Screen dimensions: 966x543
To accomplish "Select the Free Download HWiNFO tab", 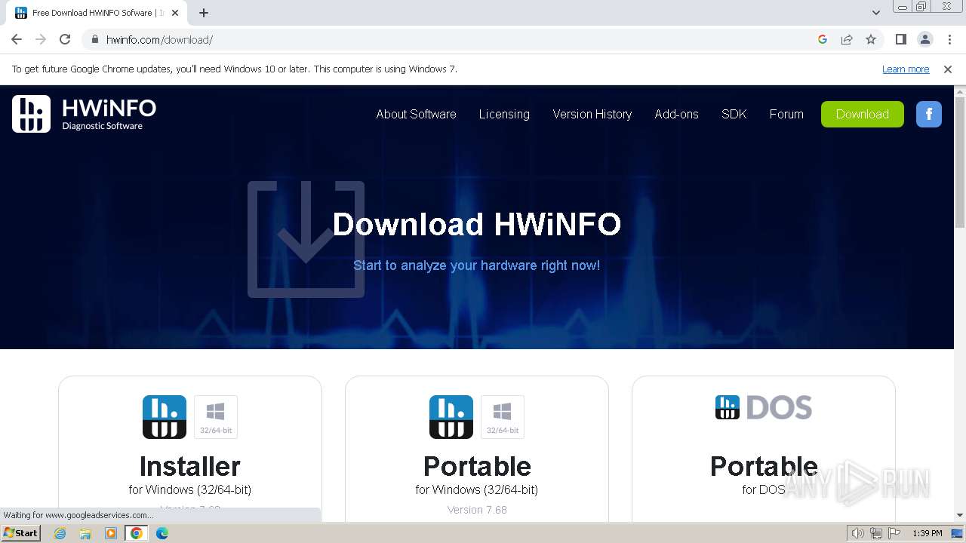I will (x=97, y=13).
